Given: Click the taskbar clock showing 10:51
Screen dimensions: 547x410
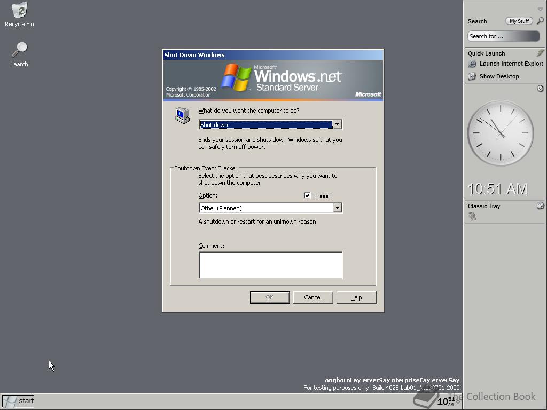Looking at the screenshot, I should pos(446,401).
